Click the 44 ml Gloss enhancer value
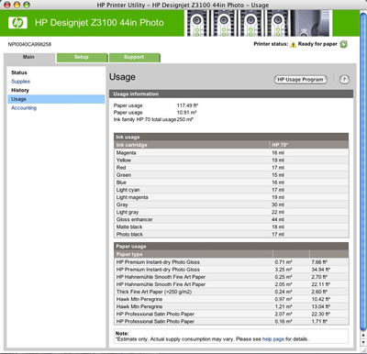367x354 pixels. point(278,219)
